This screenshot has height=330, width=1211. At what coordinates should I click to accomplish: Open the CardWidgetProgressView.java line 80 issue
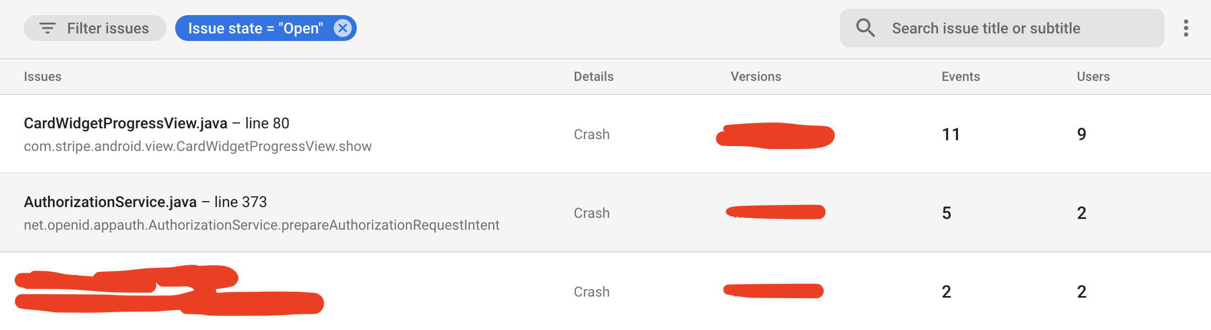point(157,123)
